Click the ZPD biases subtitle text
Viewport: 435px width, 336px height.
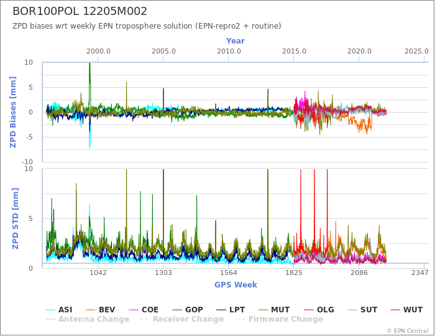(x=147, y=26)
